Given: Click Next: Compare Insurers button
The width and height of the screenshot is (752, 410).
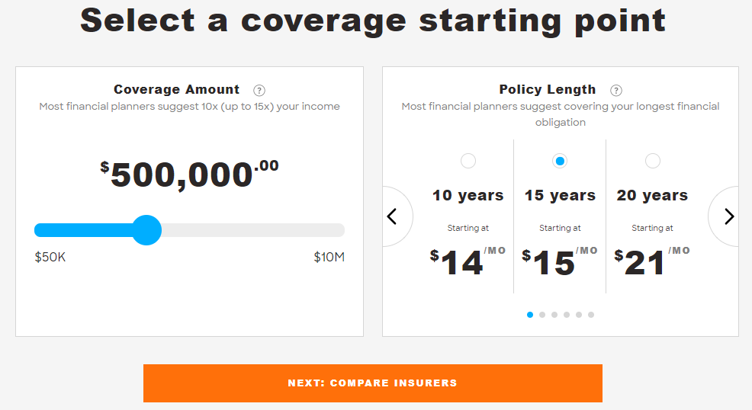Looking at the screenshot, I should pyautogui.click(x=373, y=383).
